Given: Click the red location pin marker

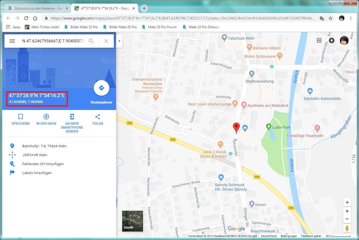Looking at the screenshot, I should point(236,128).
